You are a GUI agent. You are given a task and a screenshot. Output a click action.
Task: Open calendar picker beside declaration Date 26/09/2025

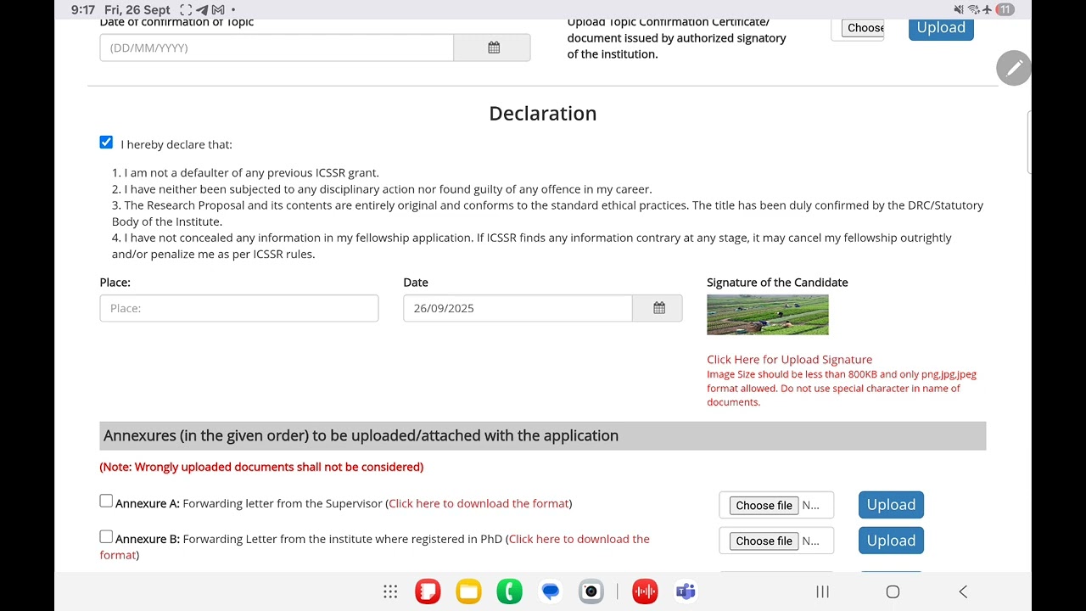(x=658, y=308)
